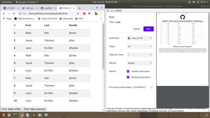Click the Chrome dock icon

coord(21,115)
